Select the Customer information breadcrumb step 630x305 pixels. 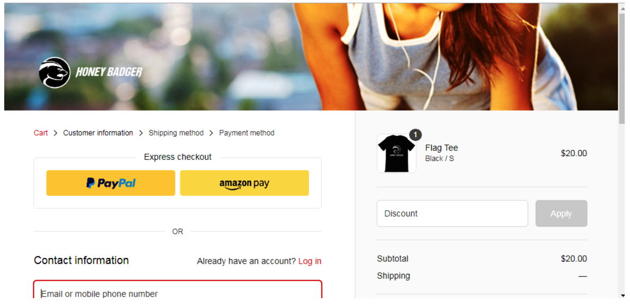pos(98,133)
